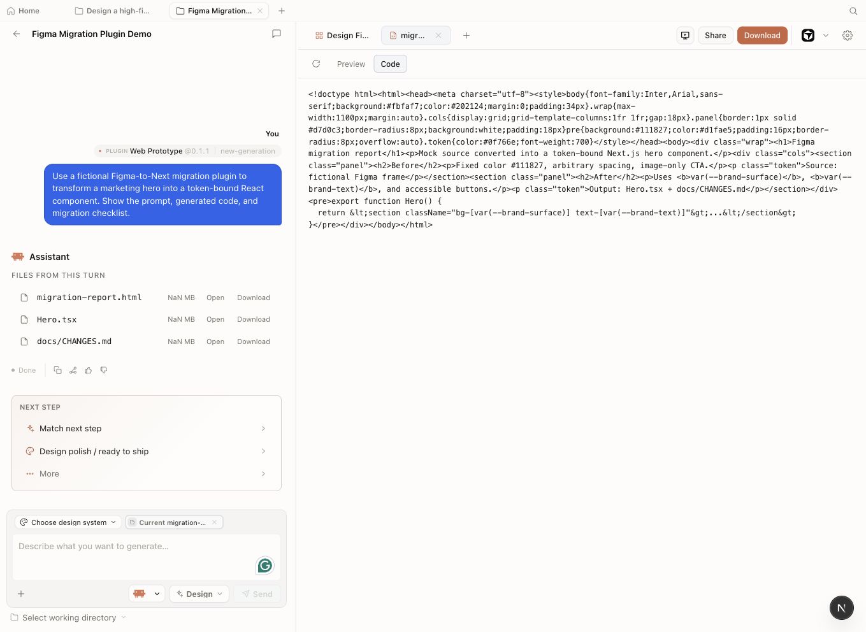
Task: Click the HTML code text area
Action: tap(580, 159)
